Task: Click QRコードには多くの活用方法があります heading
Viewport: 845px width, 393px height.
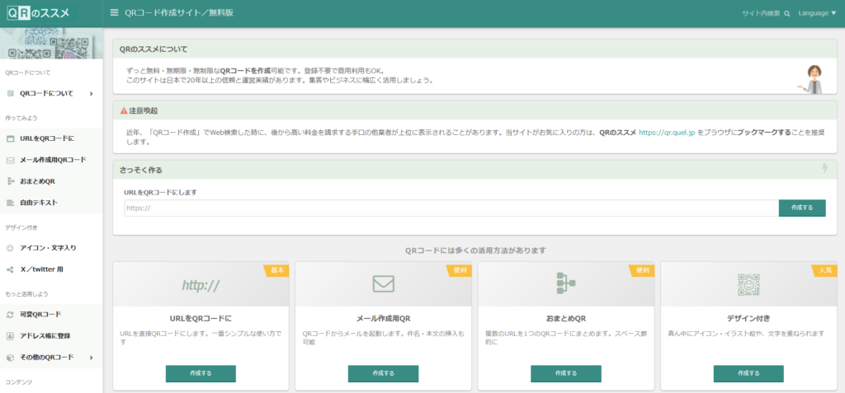Action: click(x=475, y=250)
